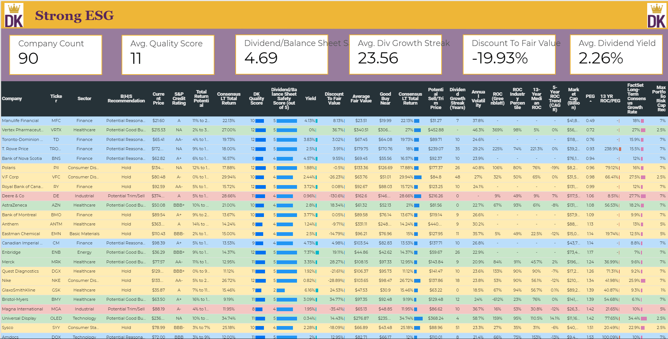Screen dimensions: 668x339
Task: Click the Enbridge company cell
Action: [11, 253]
